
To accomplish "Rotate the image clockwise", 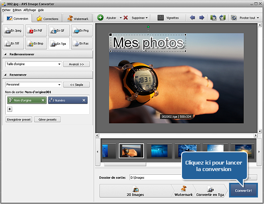I will coord(222,18).
